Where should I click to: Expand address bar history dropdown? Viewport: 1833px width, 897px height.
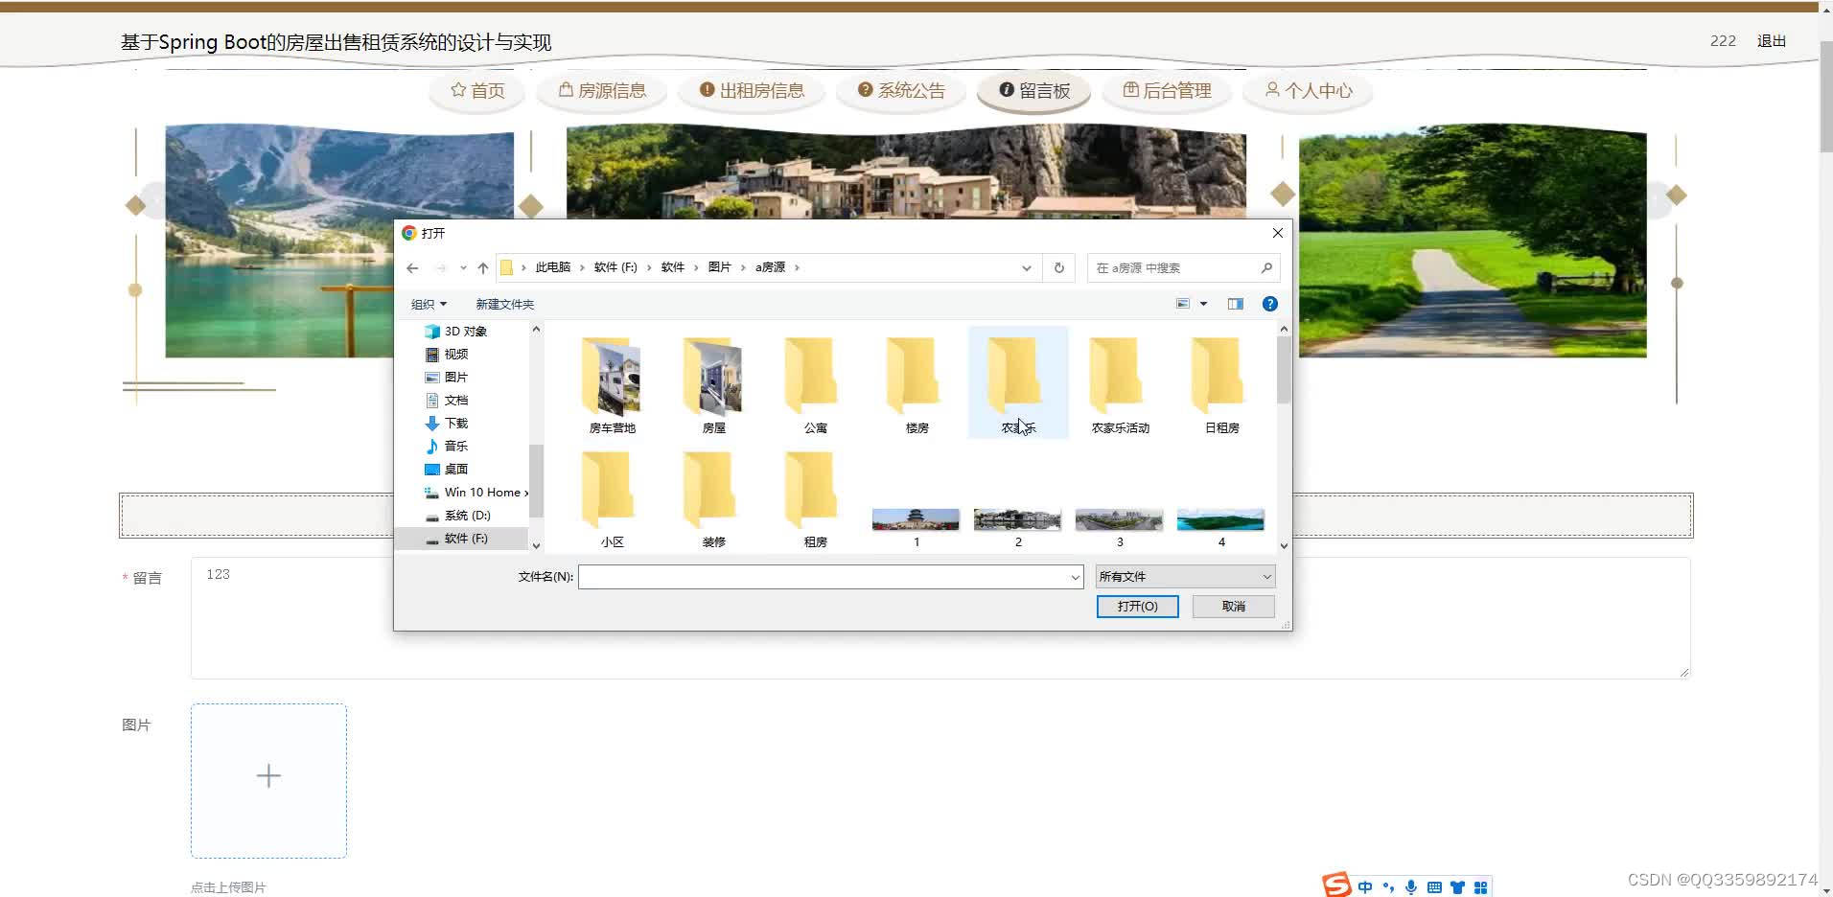coord(1027,268)
